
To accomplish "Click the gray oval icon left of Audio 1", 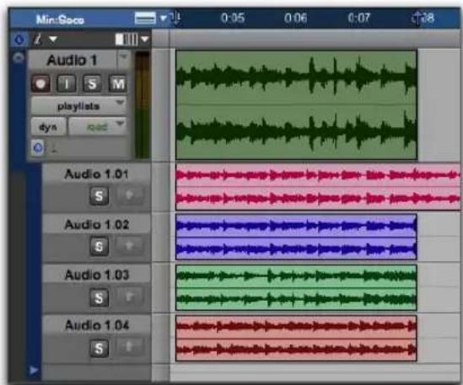I will click(x=19, y=57).
